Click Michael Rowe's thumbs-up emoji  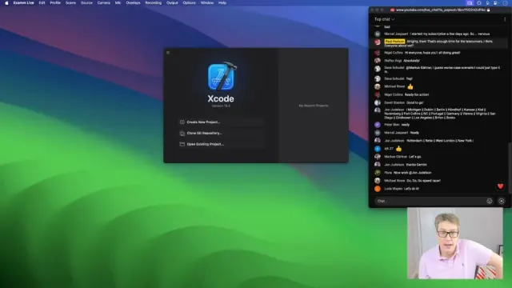coord(410,86)
